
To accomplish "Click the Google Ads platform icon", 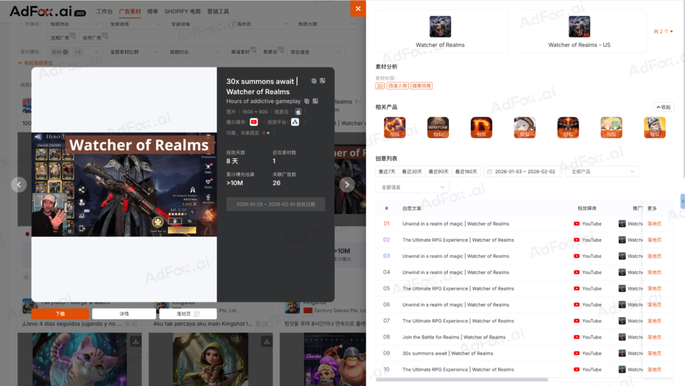I will (x=295, y=122).
